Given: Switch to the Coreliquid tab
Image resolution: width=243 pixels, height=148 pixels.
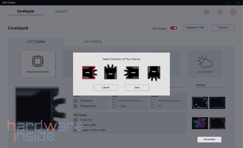Looking at the screenshot, I should pyautogui.click(x=26, y=11).
